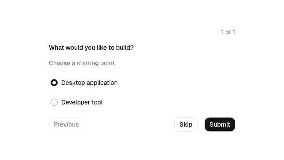Screen dimensions: 284x160
Task: Click the Submit button
Action: click(220, 124)
